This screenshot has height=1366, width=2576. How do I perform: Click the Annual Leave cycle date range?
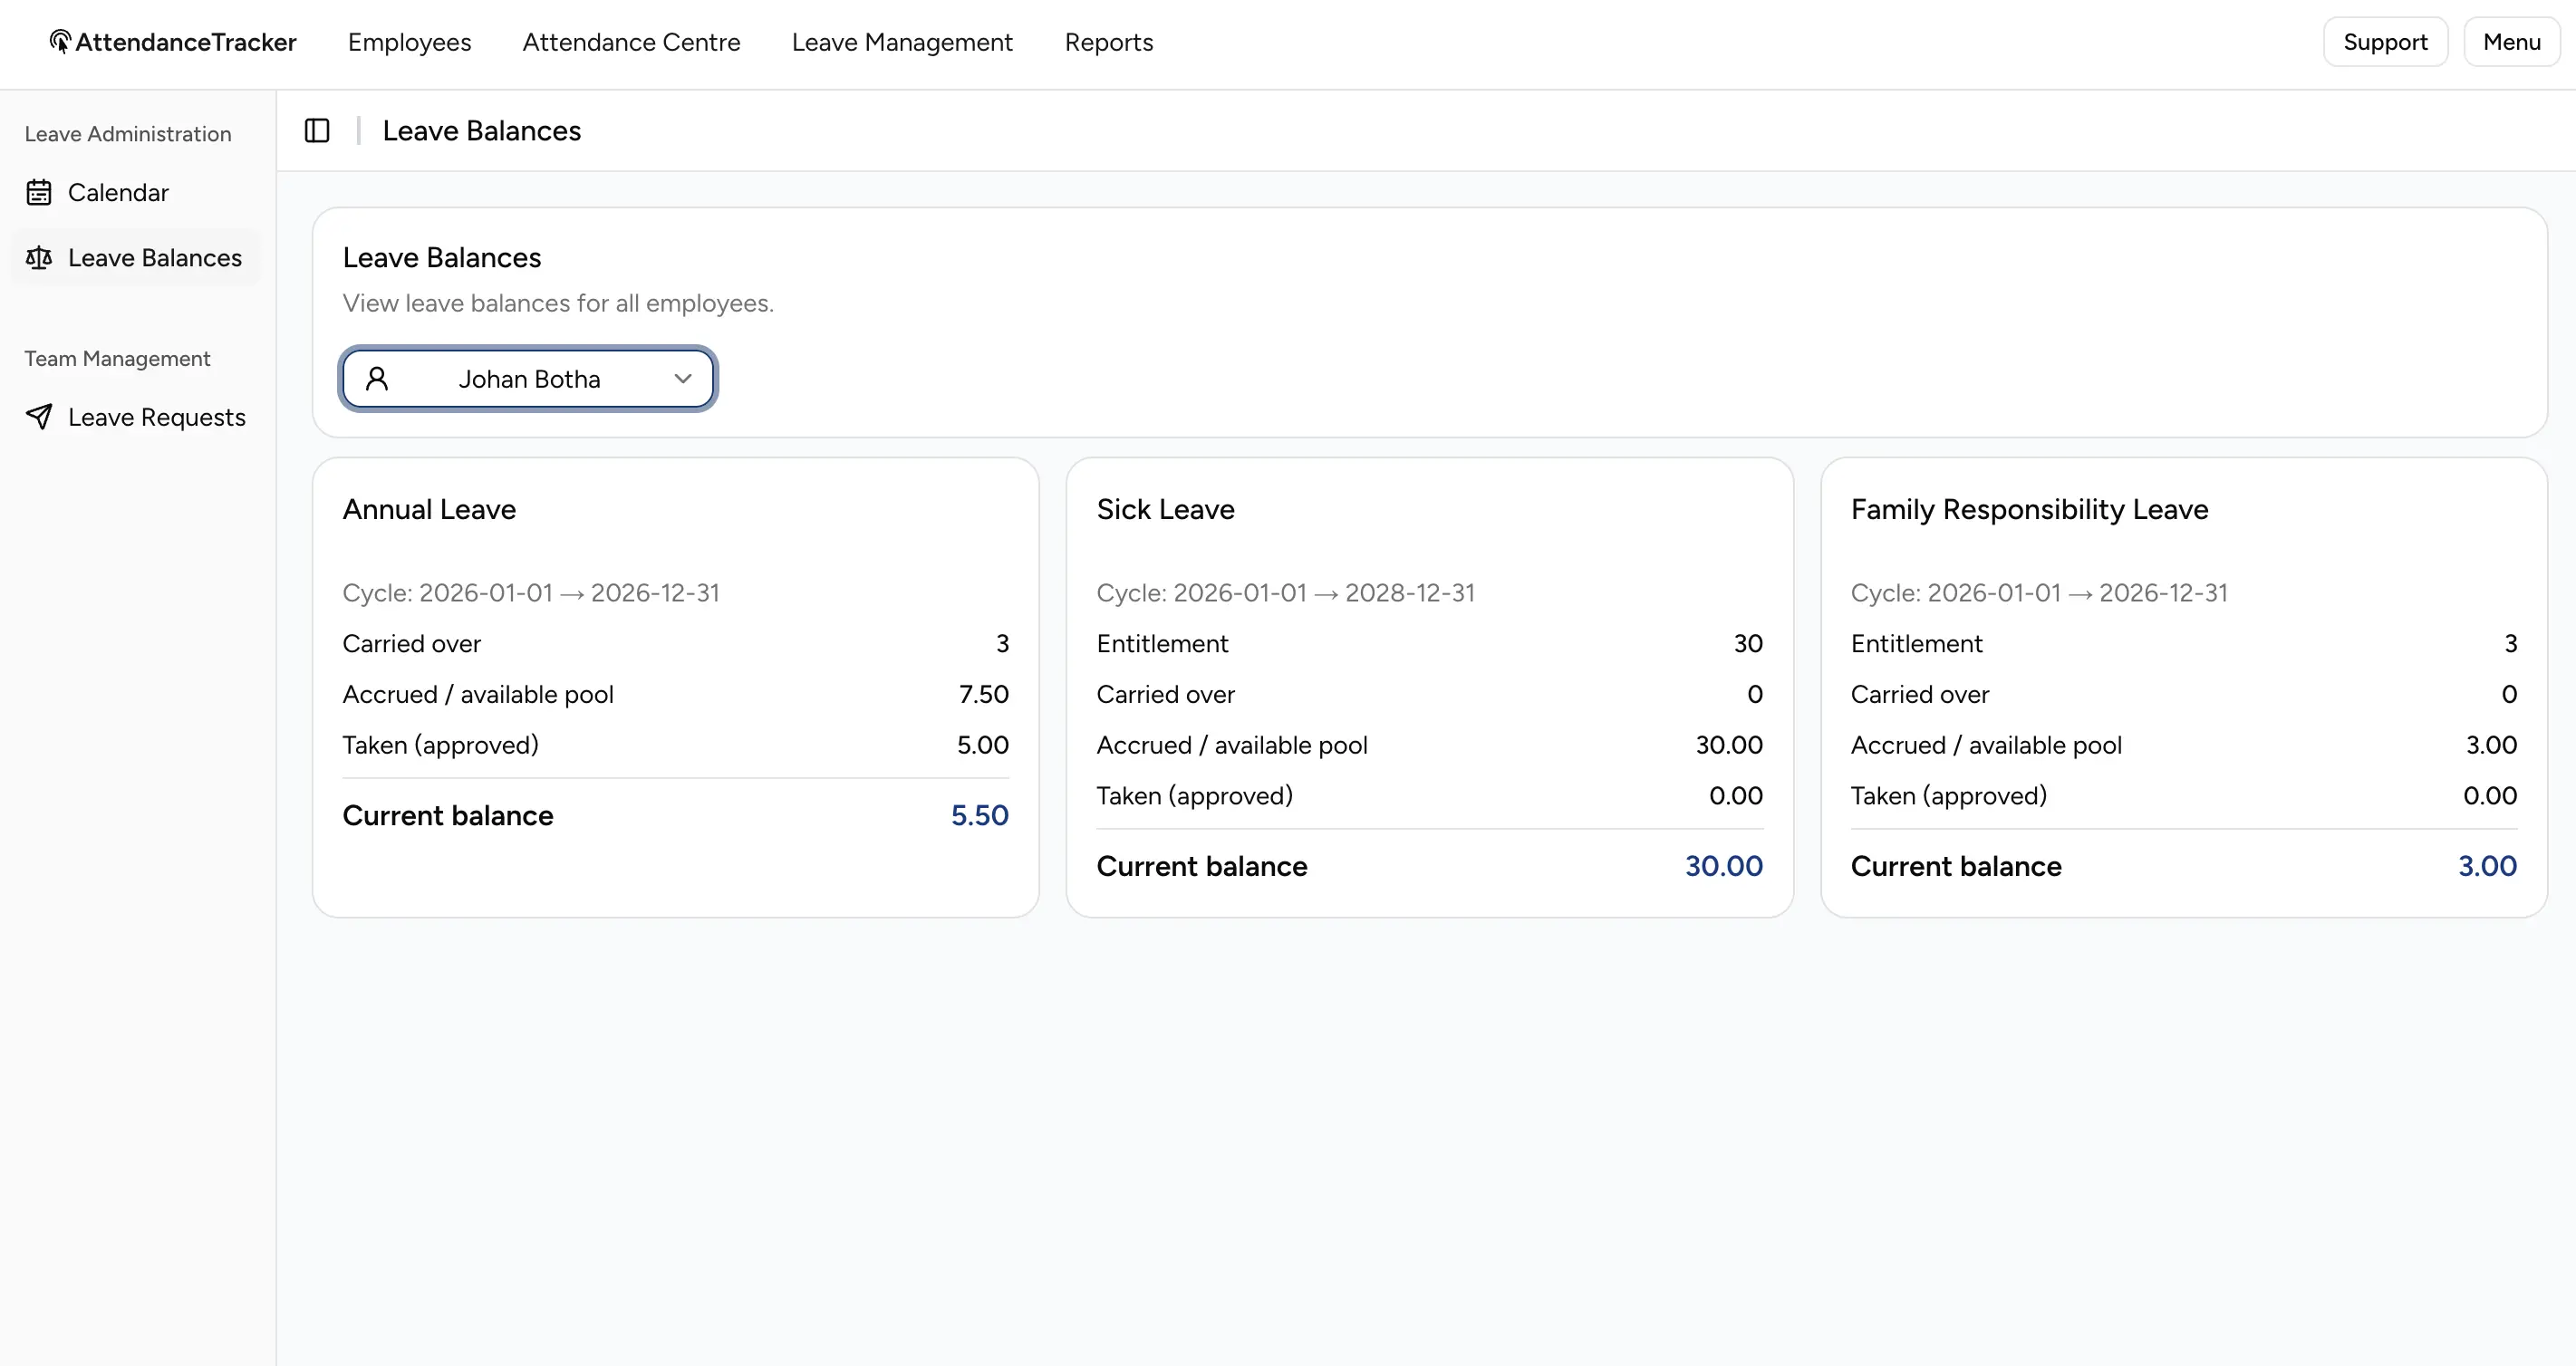click(531, 593)
